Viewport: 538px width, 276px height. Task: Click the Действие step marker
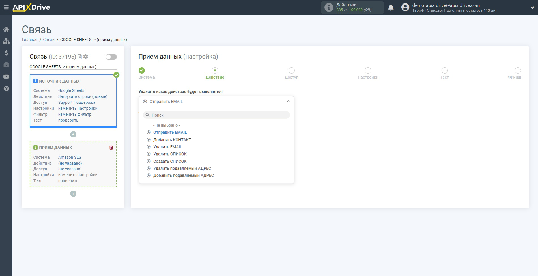(x=215, y=70)
